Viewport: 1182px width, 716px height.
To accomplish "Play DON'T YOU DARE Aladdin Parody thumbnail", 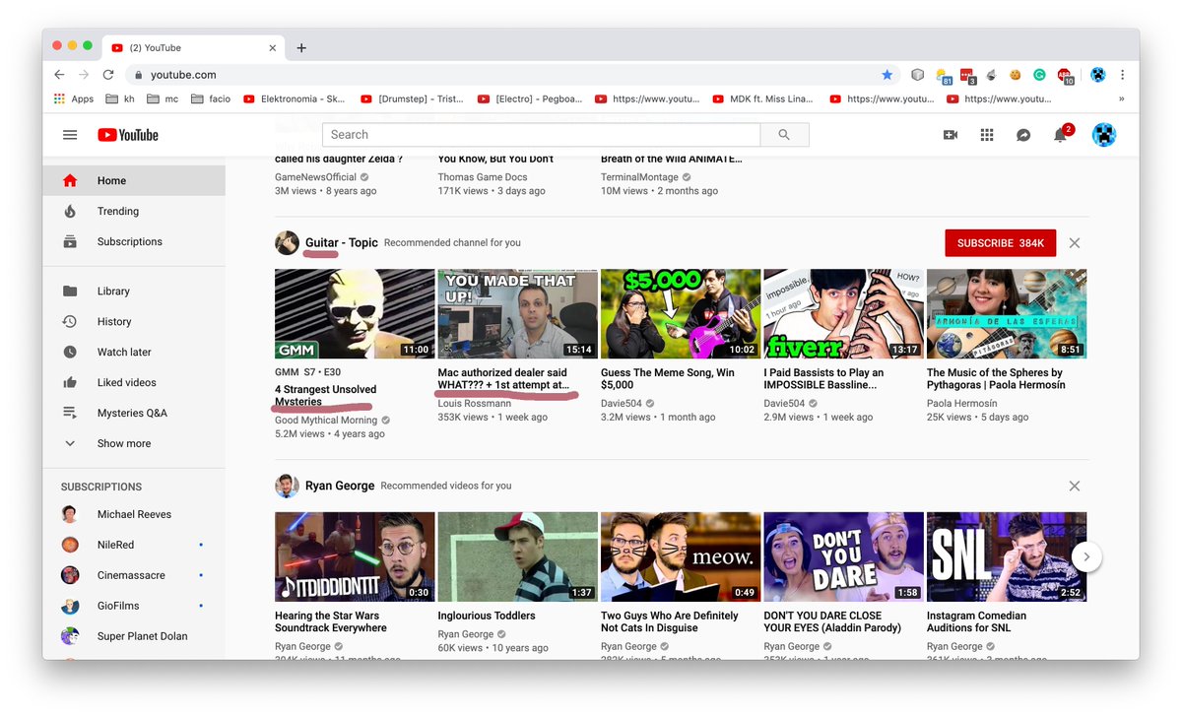I will [844, 556].
